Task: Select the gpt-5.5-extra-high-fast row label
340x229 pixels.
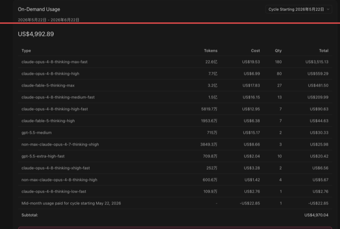Action: coord(43,156)
